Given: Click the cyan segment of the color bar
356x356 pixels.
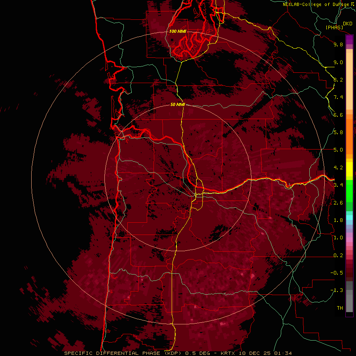Looking at the screenshot, I should pos(349,218).
